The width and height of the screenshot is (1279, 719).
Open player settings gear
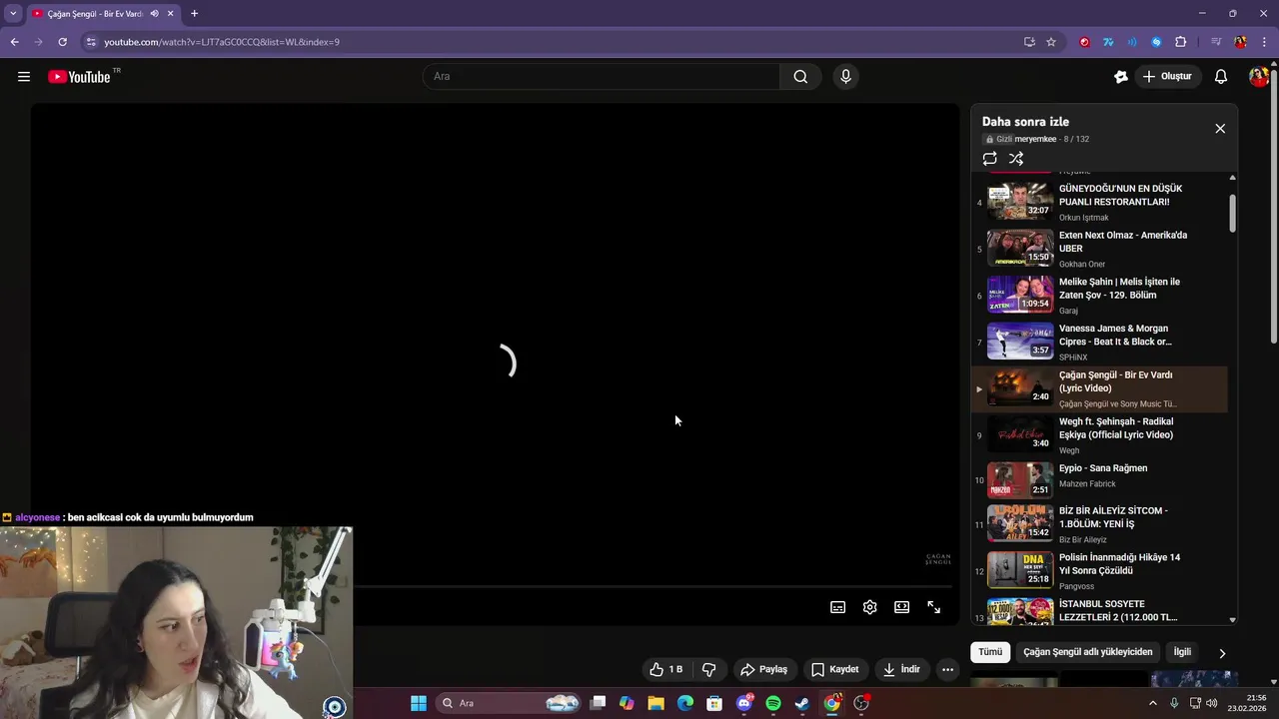point(870,607)
